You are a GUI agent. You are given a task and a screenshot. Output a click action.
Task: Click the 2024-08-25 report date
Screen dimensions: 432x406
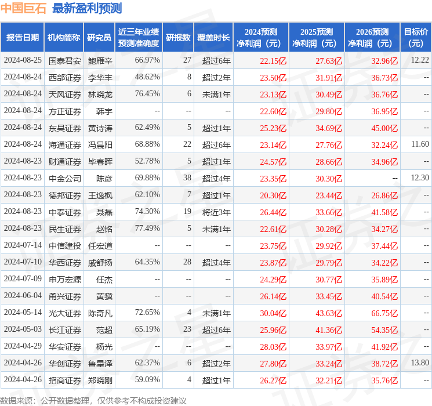[x=23, y=60]
